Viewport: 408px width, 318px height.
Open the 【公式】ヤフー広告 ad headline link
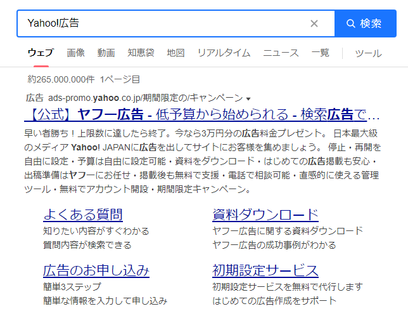pyautogui.click(x=202, y=114)
